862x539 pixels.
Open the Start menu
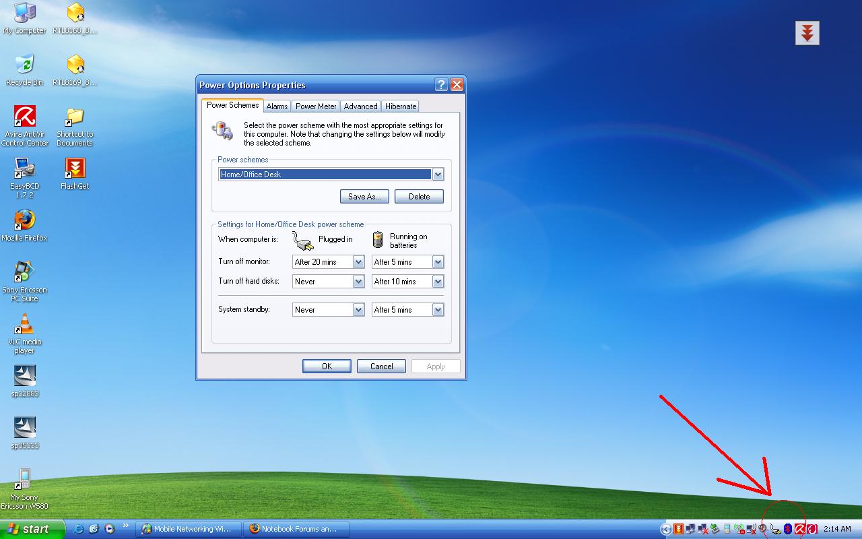[x=32, y=529]
